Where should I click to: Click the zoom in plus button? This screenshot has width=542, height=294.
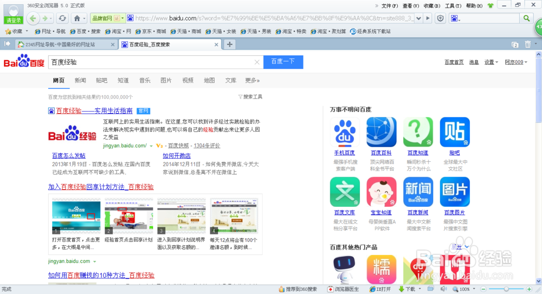click(529, 289)
